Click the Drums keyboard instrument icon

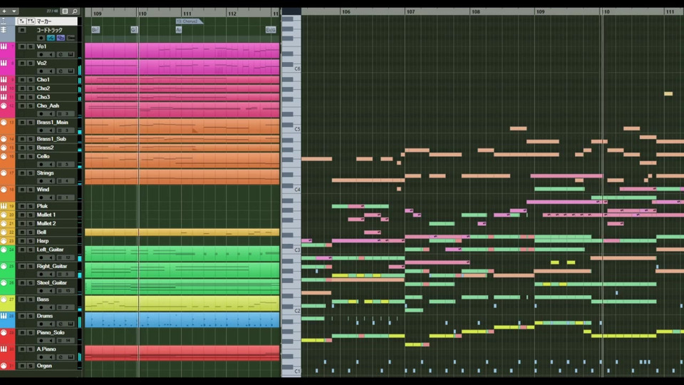click(x=71, y=324)
